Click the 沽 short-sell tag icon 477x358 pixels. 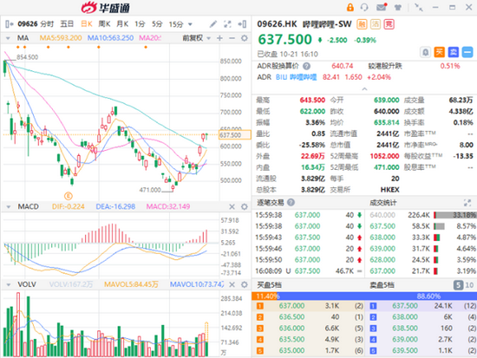[x=375, y=24]
